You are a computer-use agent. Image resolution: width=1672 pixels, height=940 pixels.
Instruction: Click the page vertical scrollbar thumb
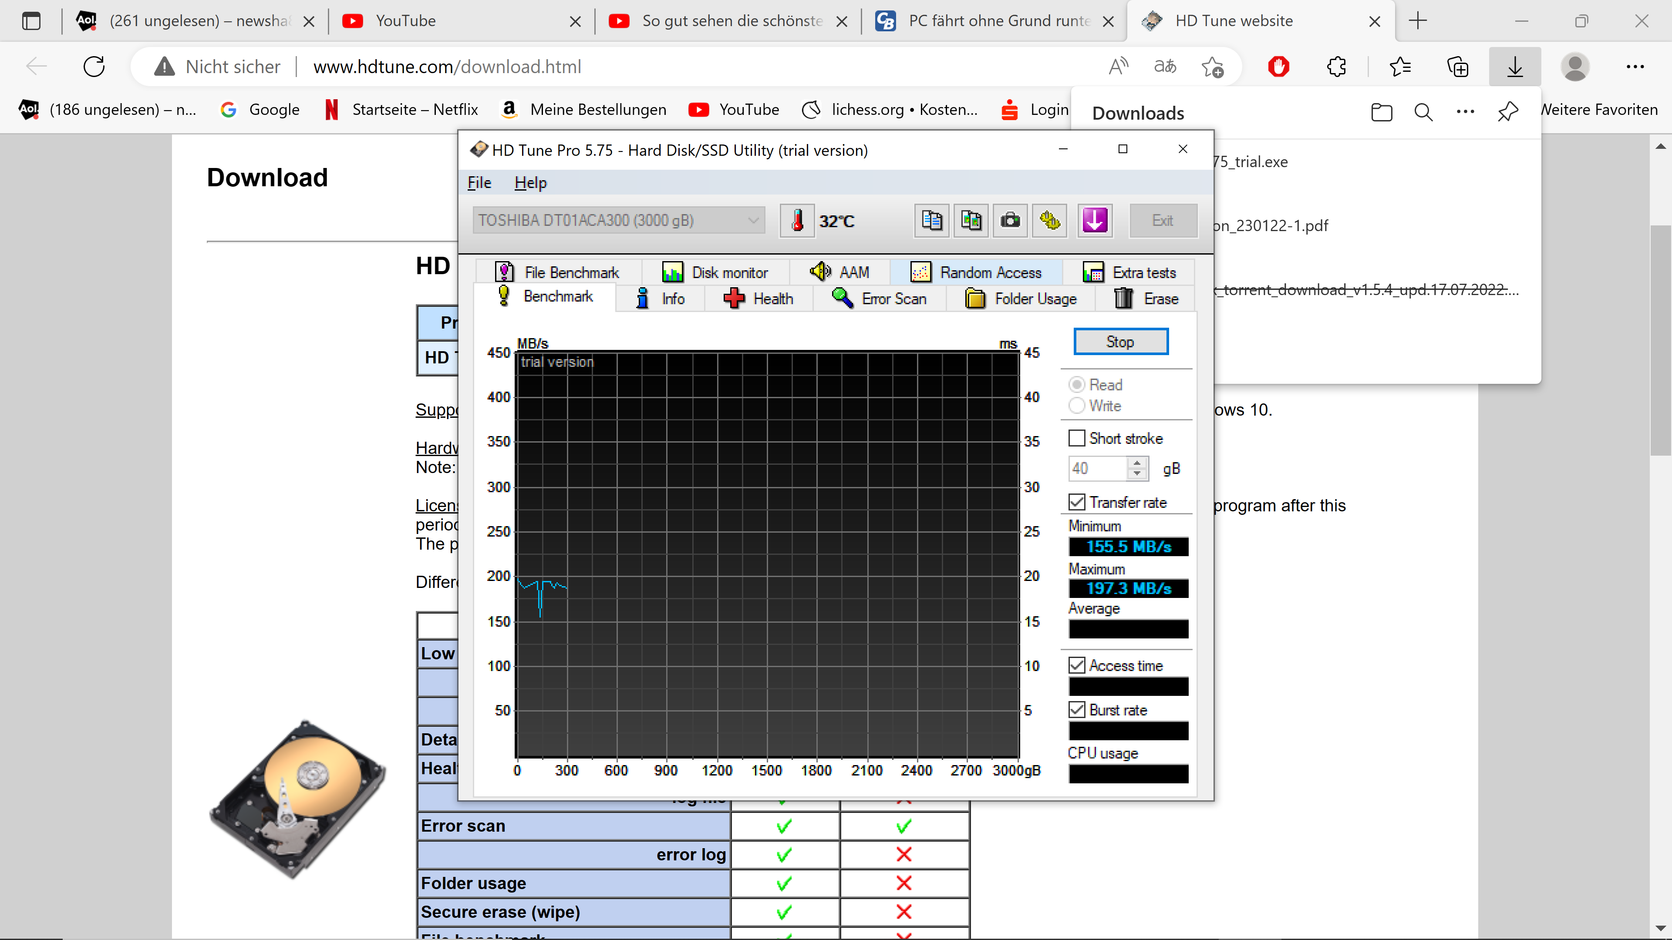click(x=1660, y=340)
